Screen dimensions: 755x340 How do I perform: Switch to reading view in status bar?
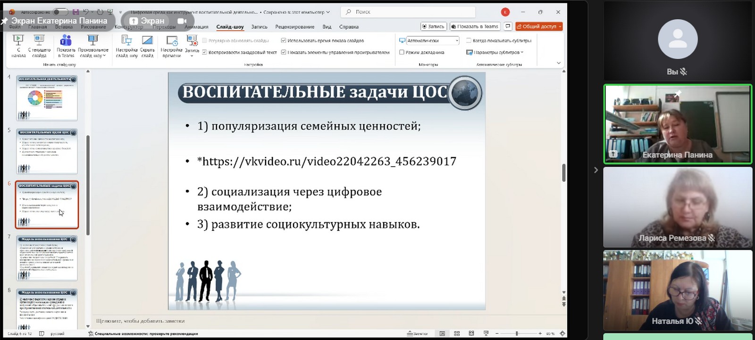pos(471,333)
